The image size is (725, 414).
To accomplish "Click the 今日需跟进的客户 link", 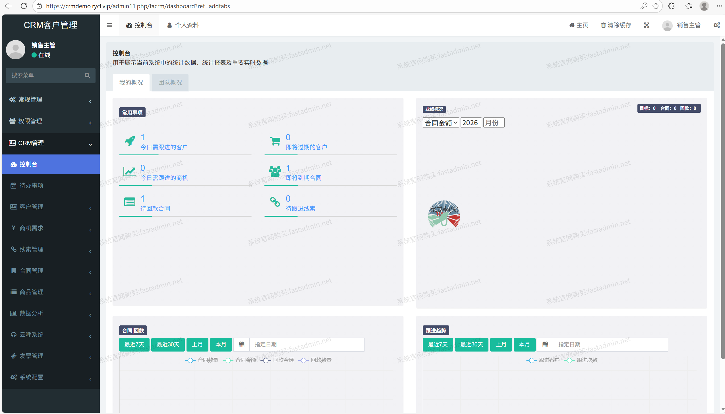I will [164, 147].
